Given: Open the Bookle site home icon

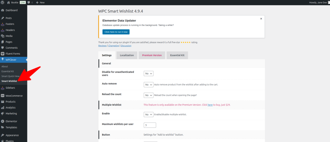Looking at the screenshot, I should [x=8, y=3].
